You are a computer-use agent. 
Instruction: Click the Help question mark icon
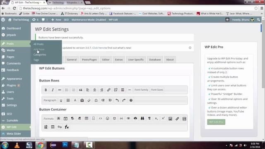pyautogui.click(x=131, y=100)
